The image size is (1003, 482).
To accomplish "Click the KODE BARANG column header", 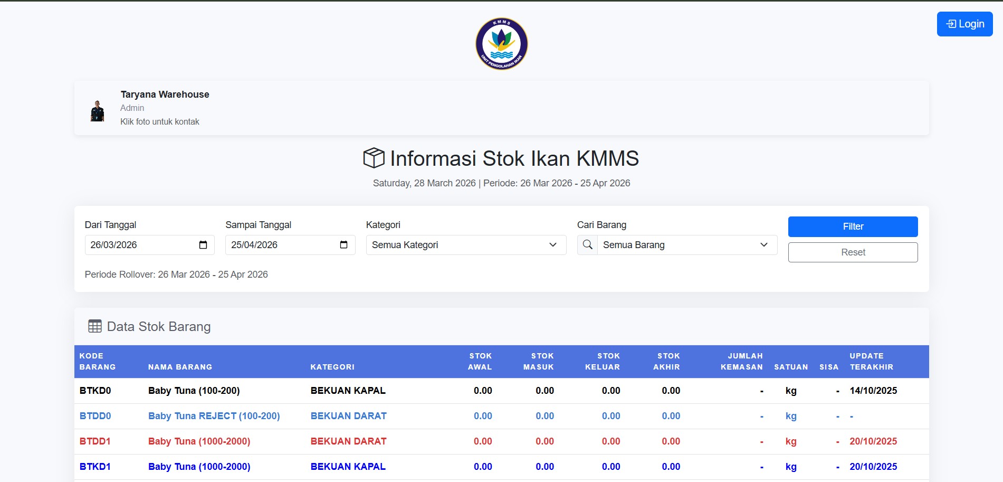I will (x=98, y=361).
